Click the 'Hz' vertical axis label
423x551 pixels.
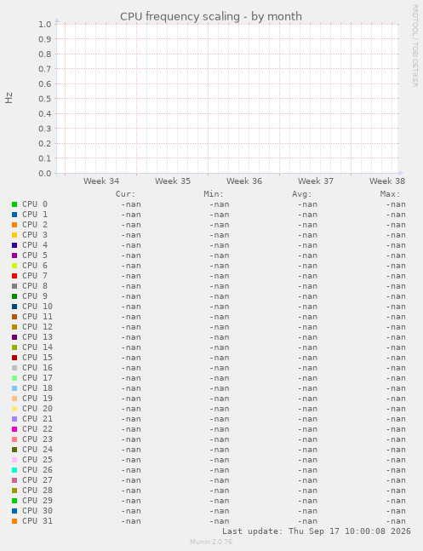click(x=9, y=98)
